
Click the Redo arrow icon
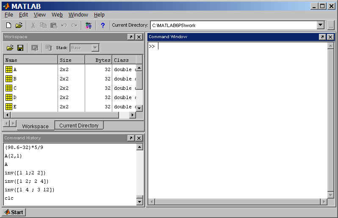(x=74, y=25)
